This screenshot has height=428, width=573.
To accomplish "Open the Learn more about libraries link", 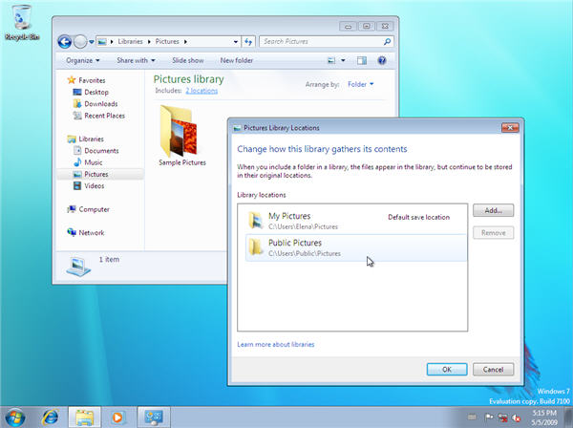I will [x=276, y=344].
